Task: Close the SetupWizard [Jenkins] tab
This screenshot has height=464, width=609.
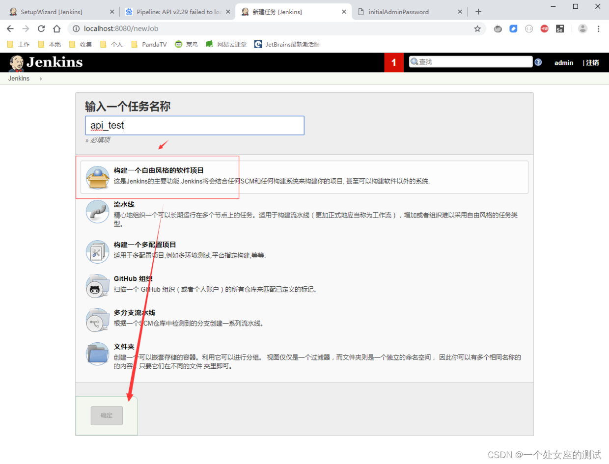Action: (x=112, y=11)
